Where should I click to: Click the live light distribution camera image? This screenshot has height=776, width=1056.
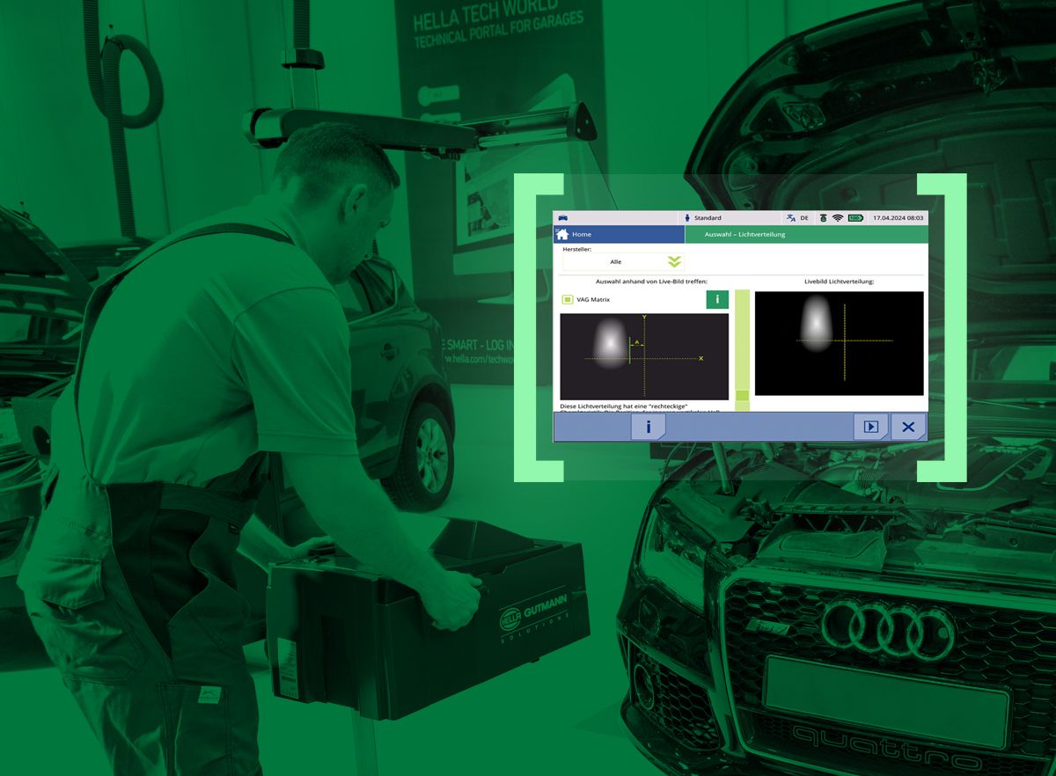coord(839,343)
